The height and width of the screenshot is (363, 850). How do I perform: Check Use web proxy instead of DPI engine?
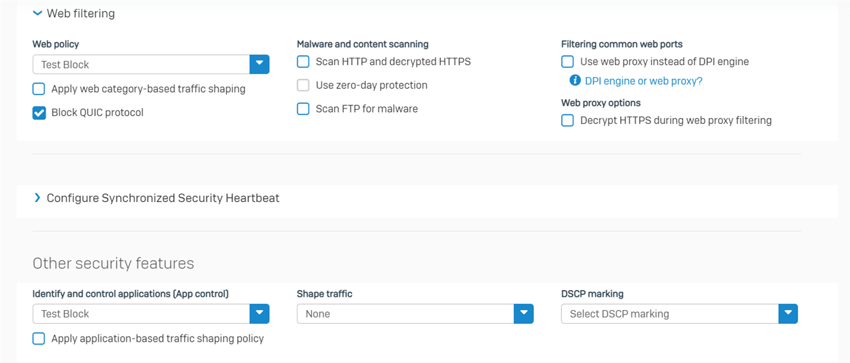coord(568,62)
